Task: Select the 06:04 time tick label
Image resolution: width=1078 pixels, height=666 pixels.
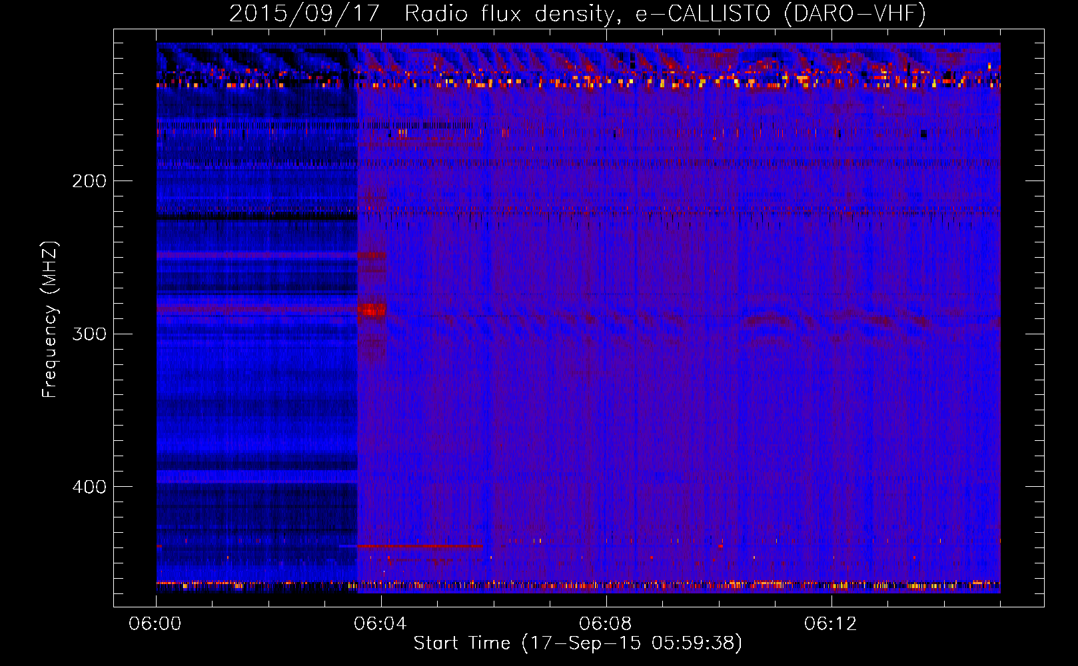Action: (380, 624)
